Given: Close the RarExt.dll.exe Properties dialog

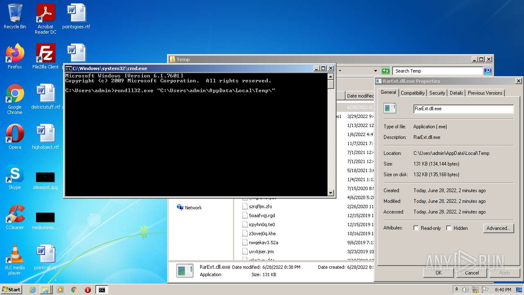Looking at the screenshot, I should pos(518,81).
